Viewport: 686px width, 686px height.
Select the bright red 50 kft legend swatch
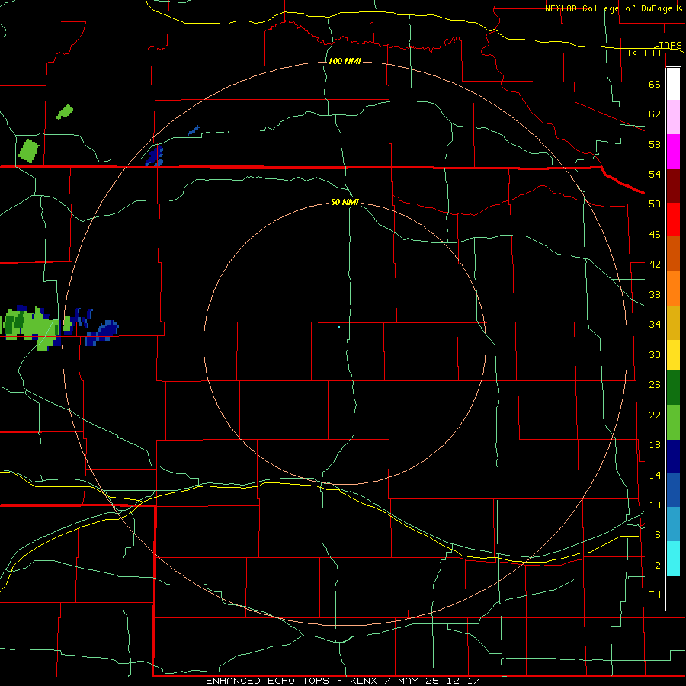pos(673,220)
